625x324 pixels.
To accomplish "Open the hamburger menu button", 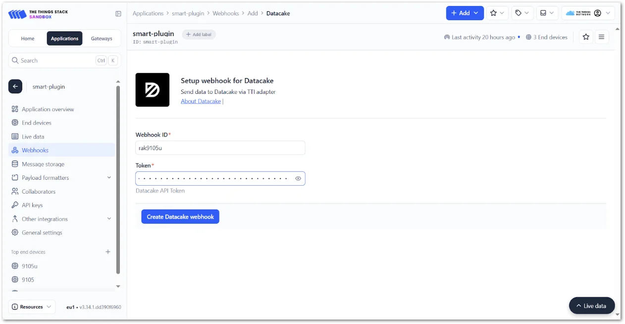I will tap(602, 37).
